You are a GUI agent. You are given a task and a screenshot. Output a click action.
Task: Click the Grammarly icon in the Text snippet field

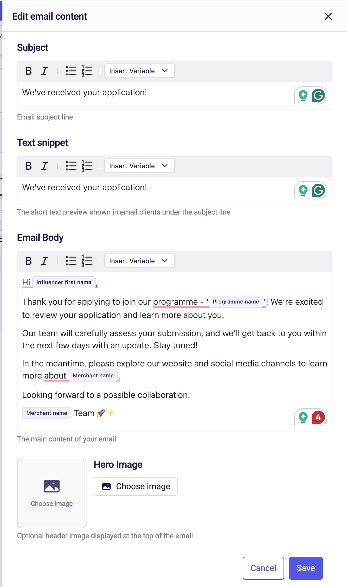[319, 190]
